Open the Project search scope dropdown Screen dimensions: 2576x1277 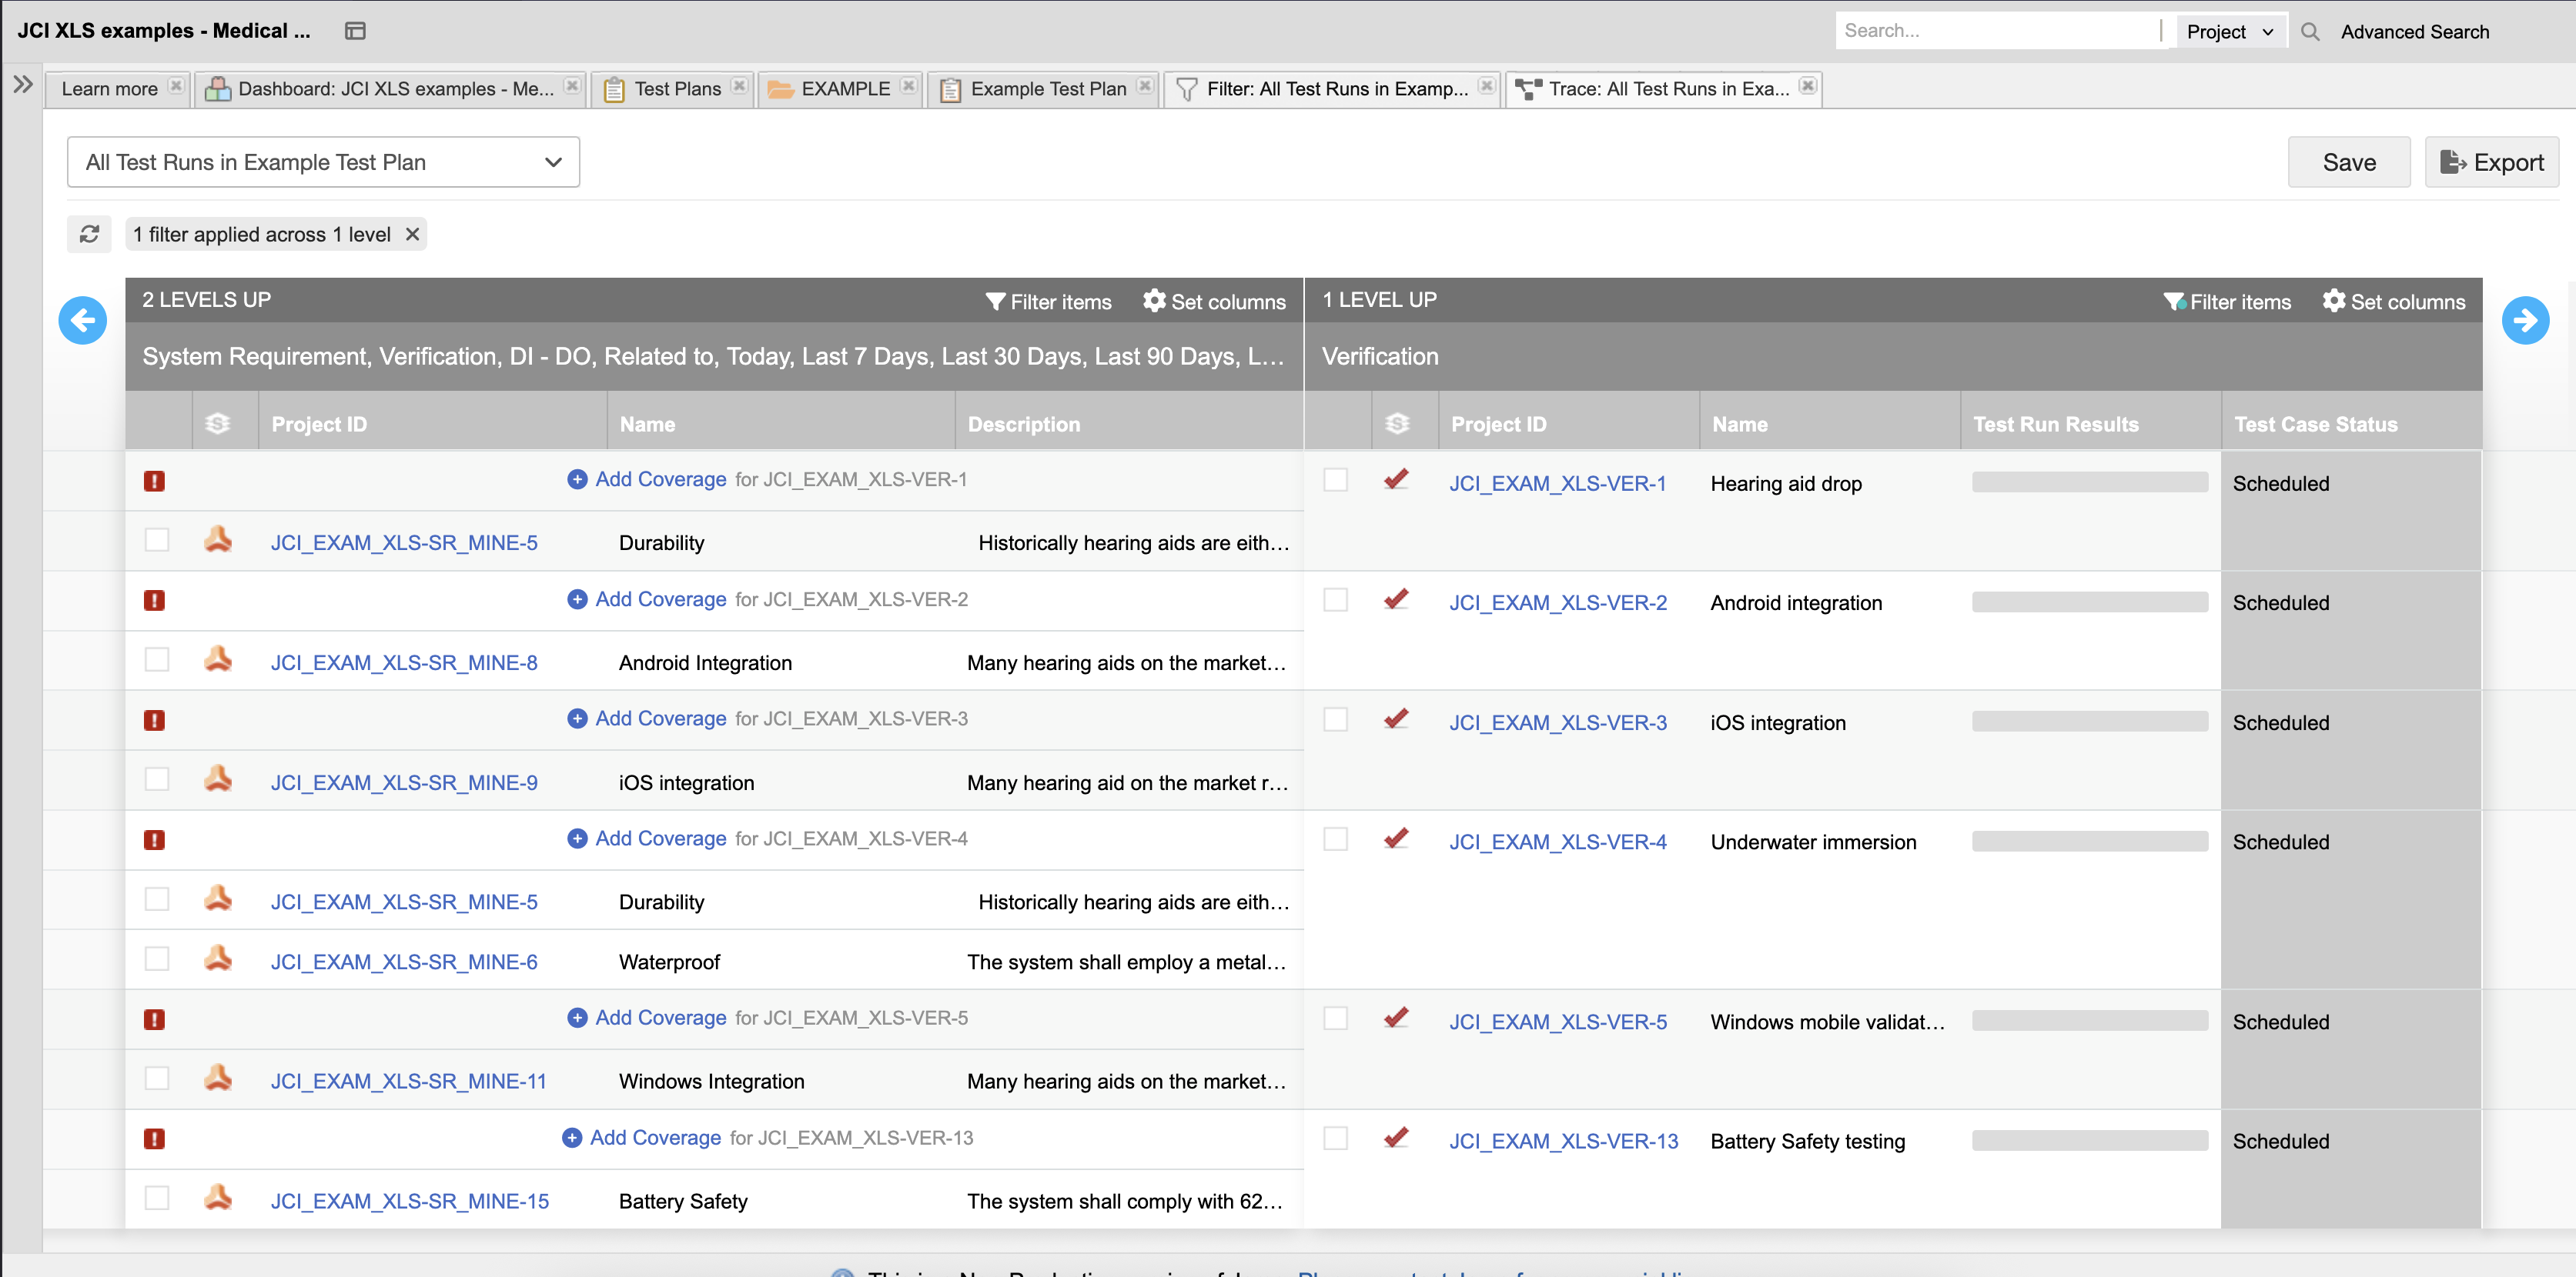pos(2231,31)
